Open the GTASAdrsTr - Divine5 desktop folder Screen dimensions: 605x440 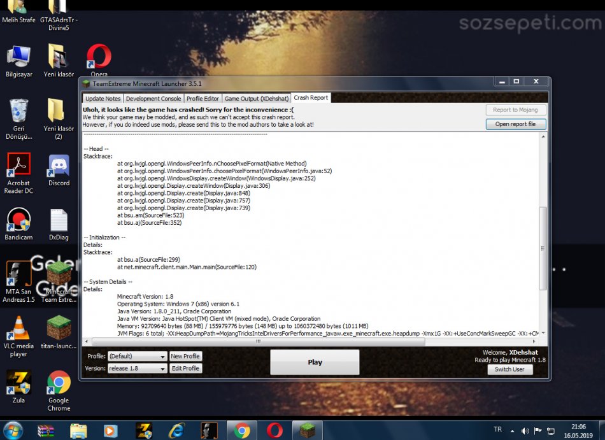click(x=59, y=15)
